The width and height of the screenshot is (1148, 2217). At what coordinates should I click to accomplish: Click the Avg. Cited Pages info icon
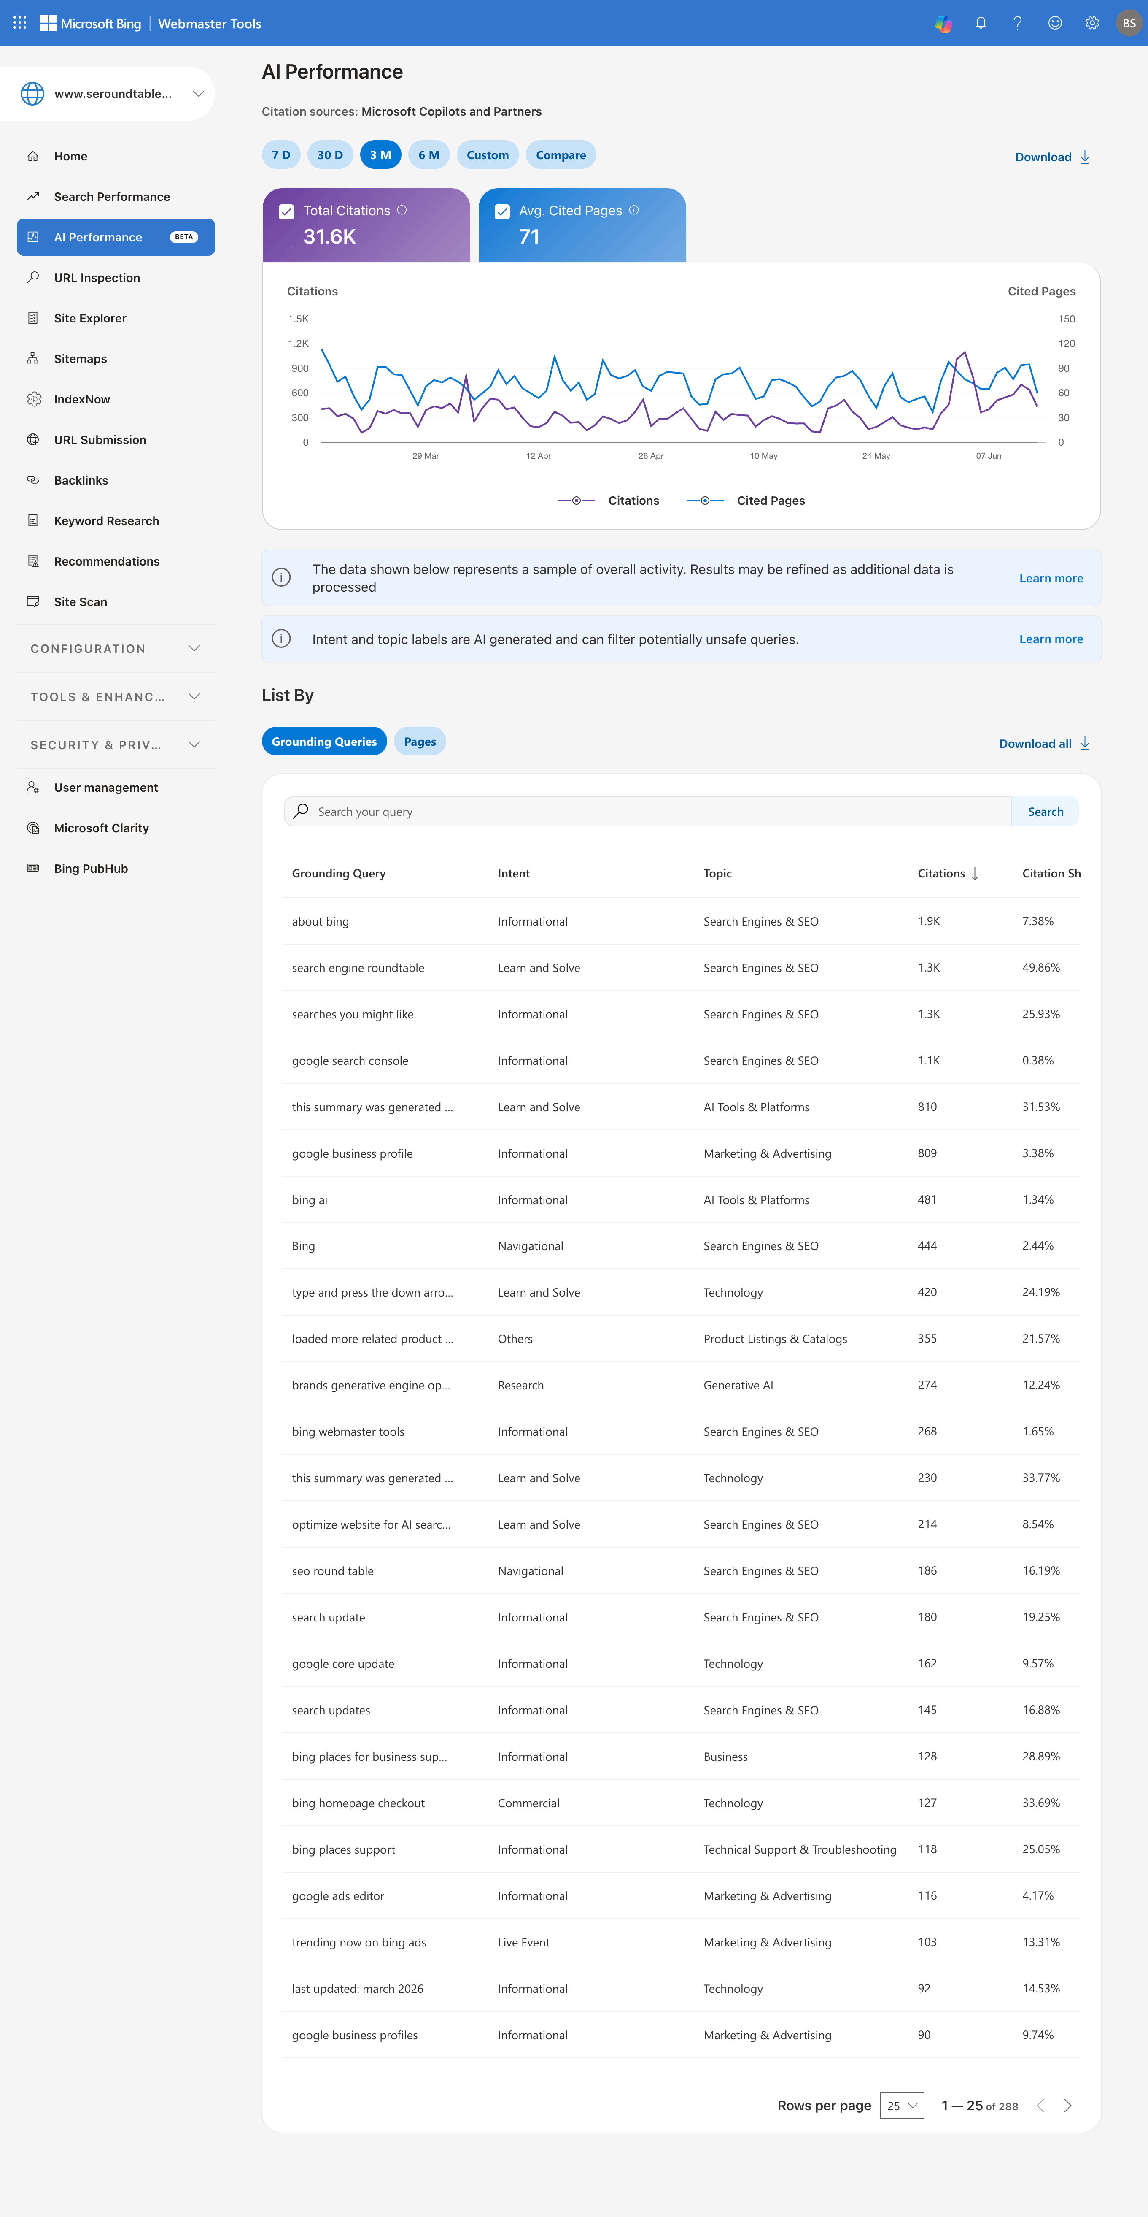634,210
